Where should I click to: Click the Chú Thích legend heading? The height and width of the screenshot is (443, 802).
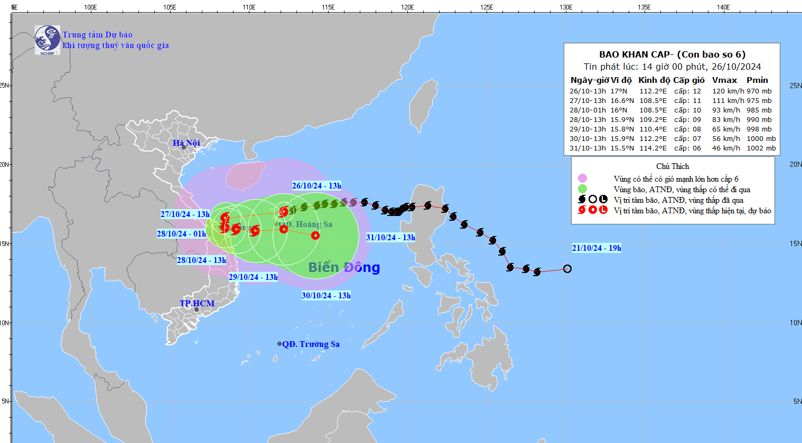672,166
